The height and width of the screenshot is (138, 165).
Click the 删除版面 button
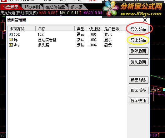point(138,51)
